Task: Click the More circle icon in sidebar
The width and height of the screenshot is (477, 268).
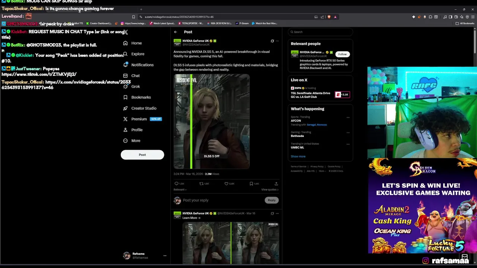Action: [126, 141]
